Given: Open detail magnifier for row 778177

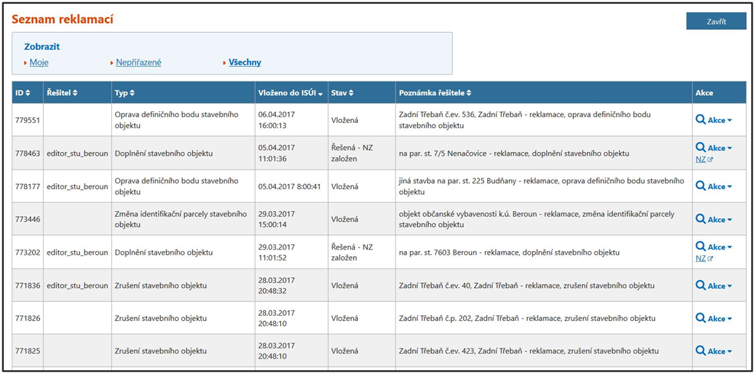Looking at the screenshot, I should (700, 186).
